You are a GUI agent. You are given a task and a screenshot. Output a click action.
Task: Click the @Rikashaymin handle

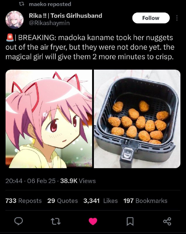click(x=49, y=23)
